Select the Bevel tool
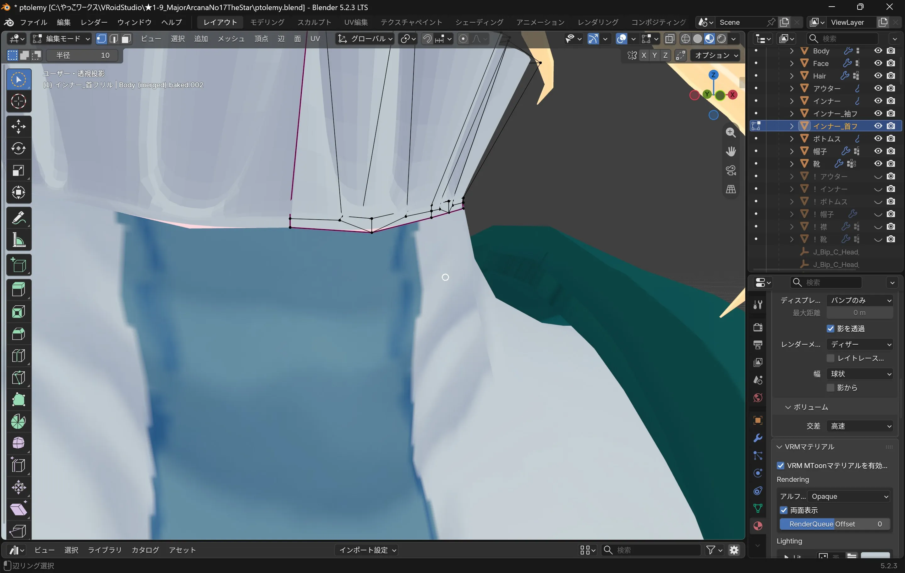This screenshot has height=573, width=905. (19, 334)
